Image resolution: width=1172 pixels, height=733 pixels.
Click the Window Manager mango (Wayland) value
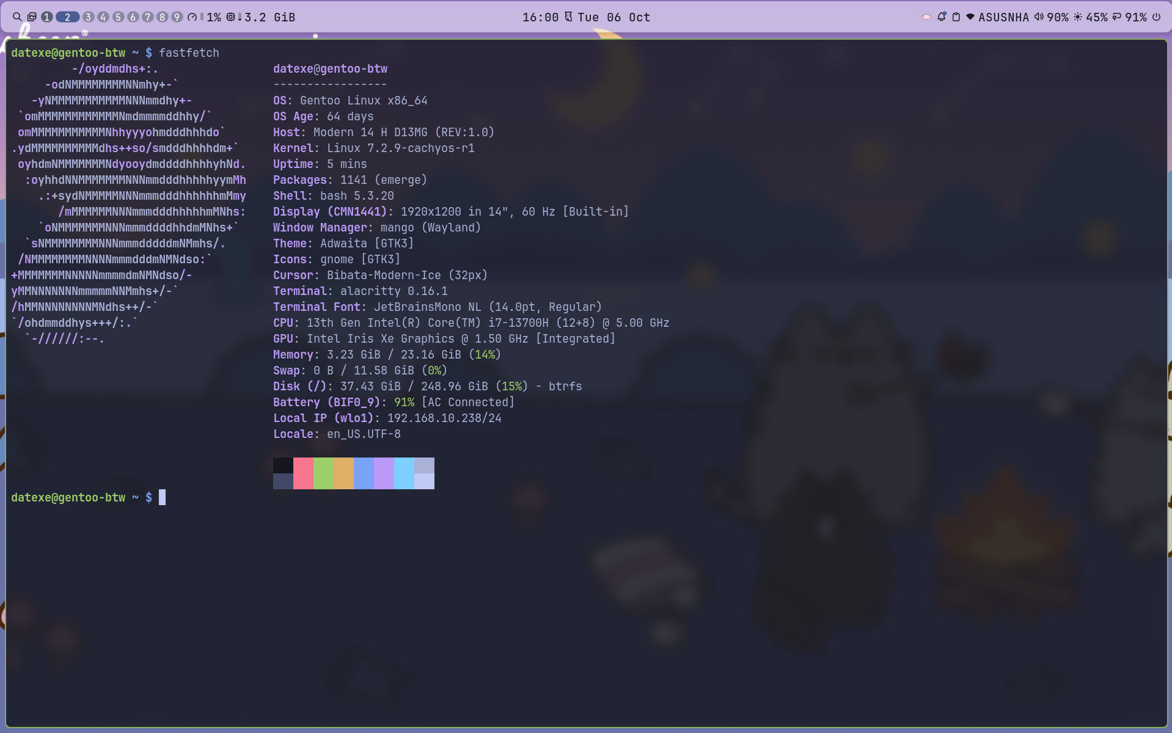pos(431,227)
